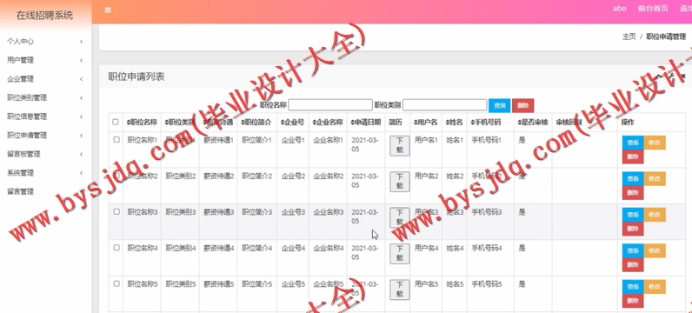Click 删除 button for 职位名称4 row
The height and width of the screenshot is (313, 692).
pos(633,265)
